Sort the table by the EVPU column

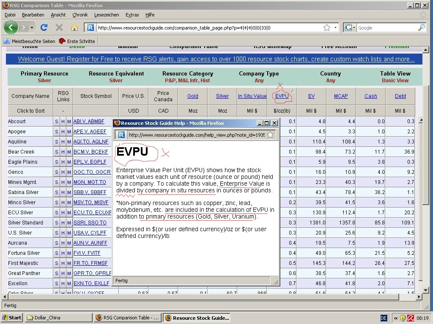[x=282, y=96]
